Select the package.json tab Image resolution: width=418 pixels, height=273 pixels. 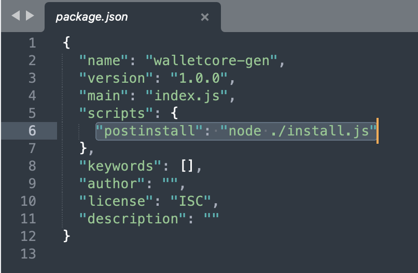pos(92,17)
